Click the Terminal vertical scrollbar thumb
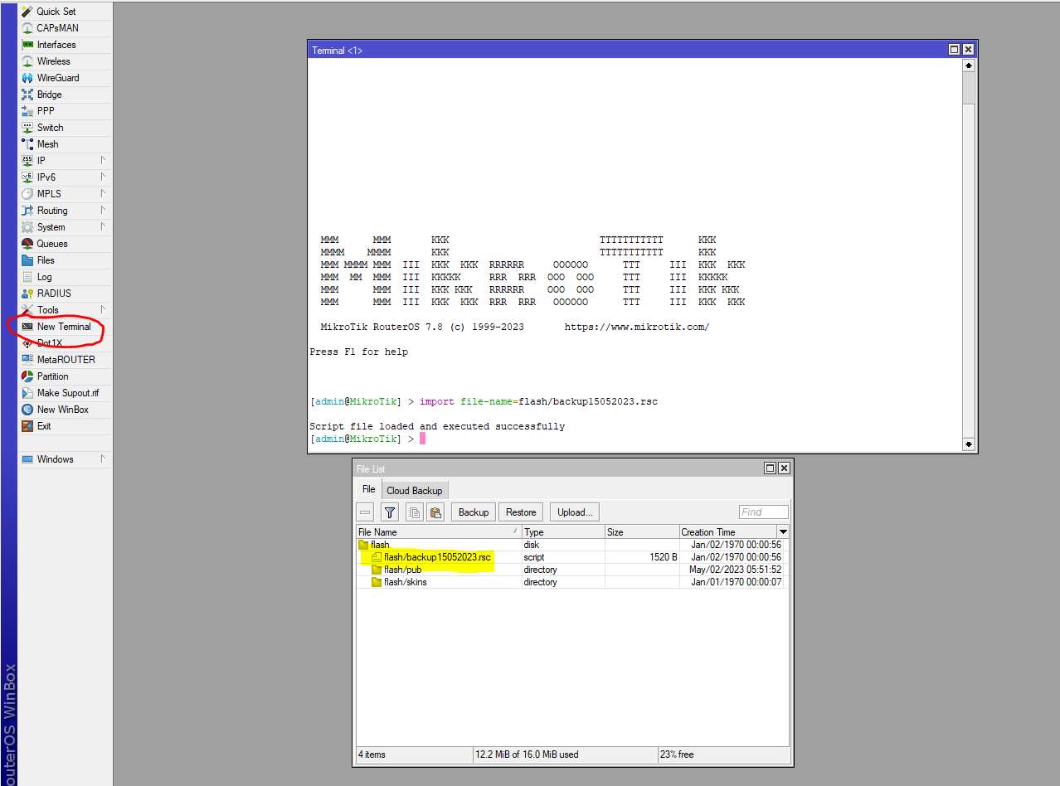Screen dimensions: 1060x786 tap(968, 88)
